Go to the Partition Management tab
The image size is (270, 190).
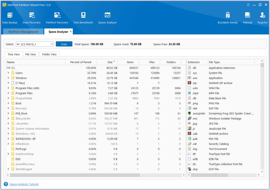tap(23, 32)
